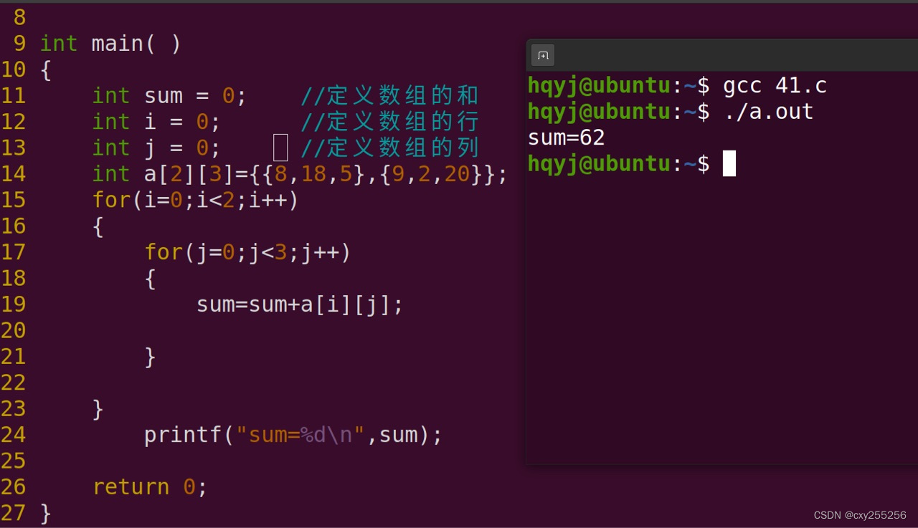Click the comment '//定义数组的列'
Screen dimensions: 918x528
tap(389, 148)
